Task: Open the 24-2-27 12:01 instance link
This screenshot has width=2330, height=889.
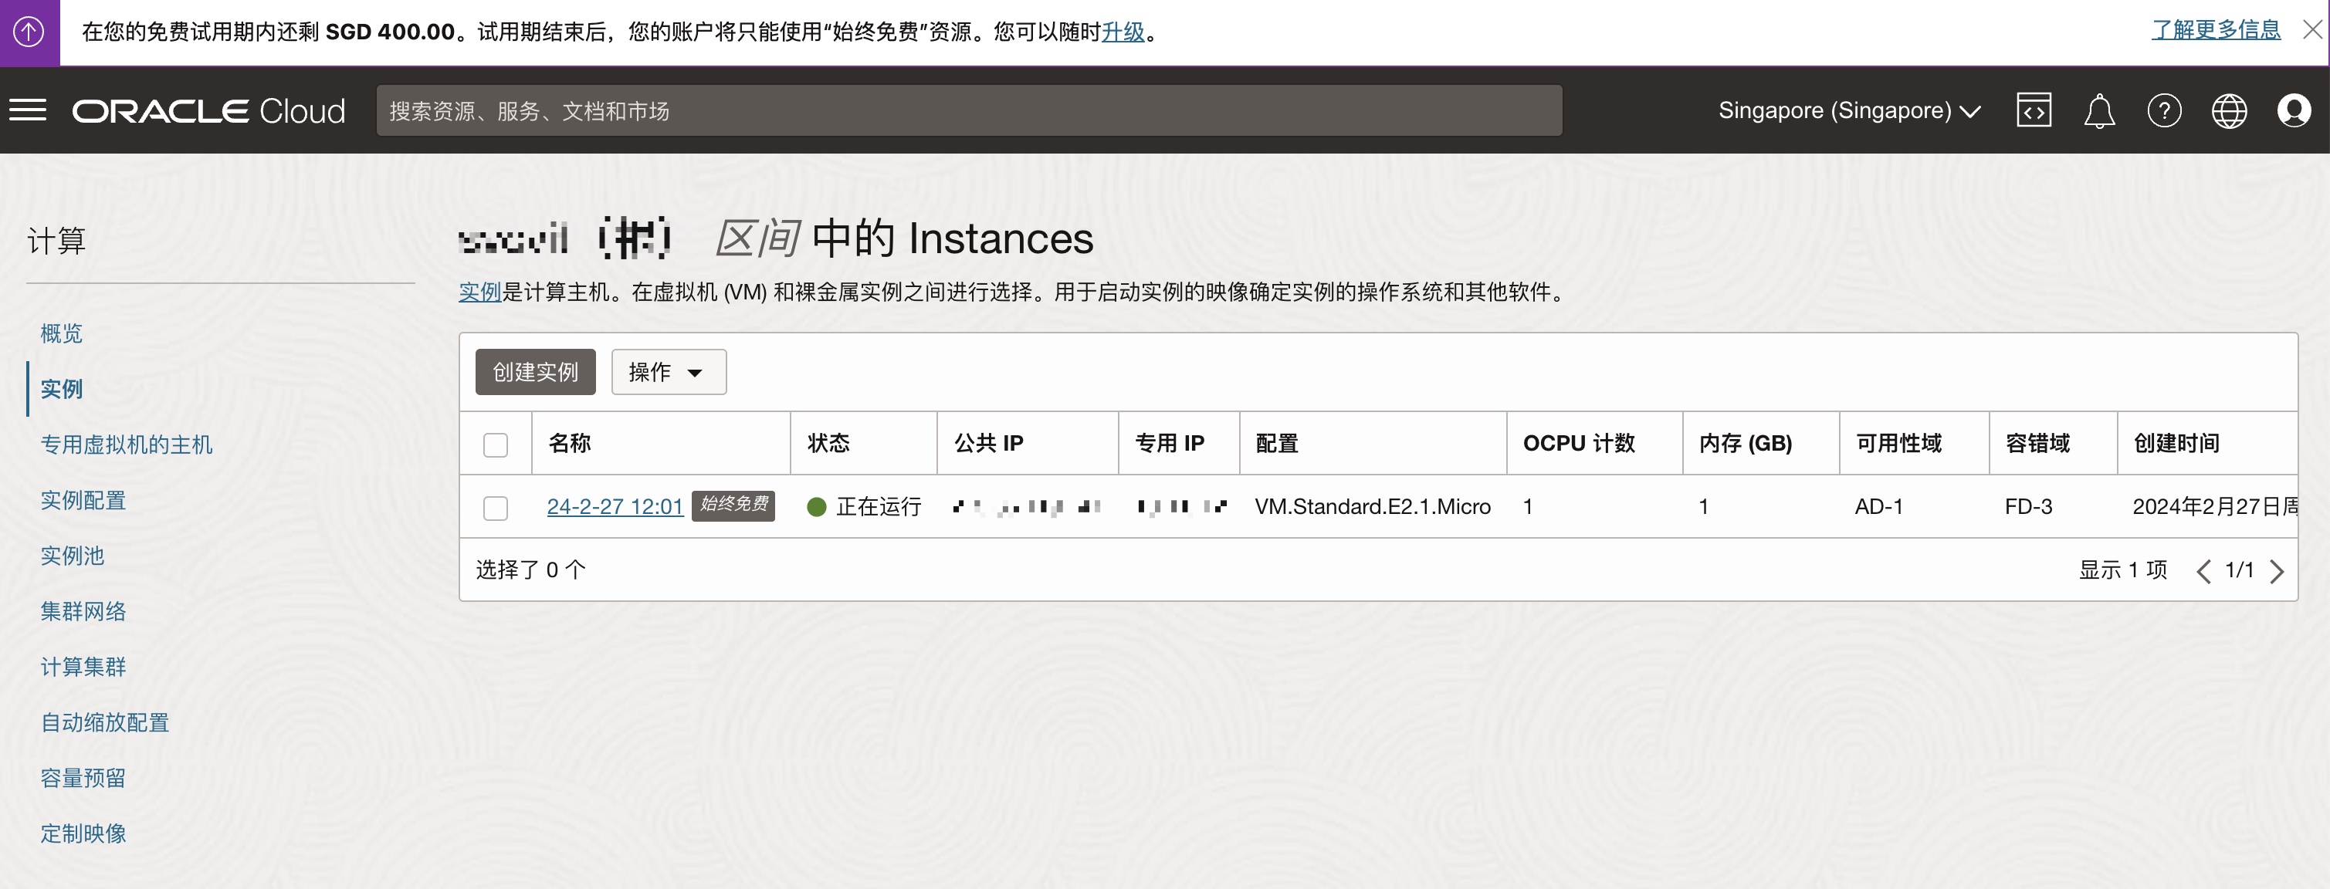Action: [615, 506]
